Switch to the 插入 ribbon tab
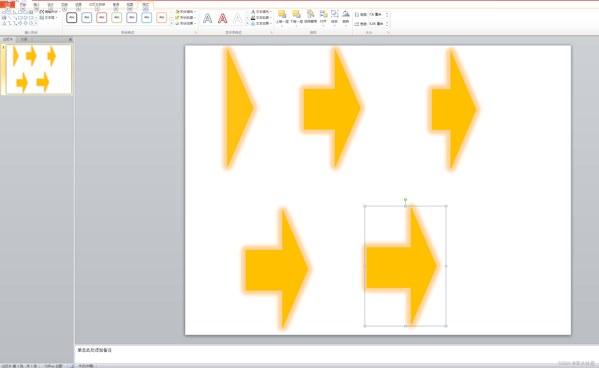The image size is (599, 368). tap(36, 5)
